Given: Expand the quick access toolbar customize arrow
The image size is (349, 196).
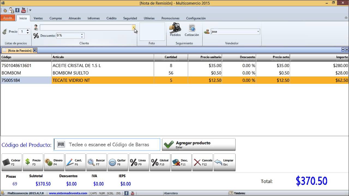Looking at the screenshot, I should (x=30, y=10).
